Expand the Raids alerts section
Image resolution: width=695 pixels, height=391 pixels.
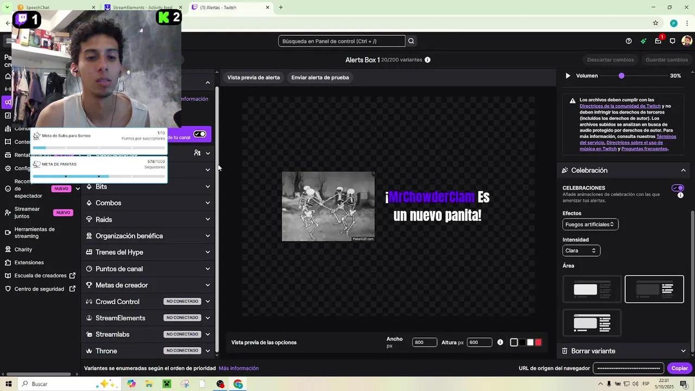(148, 219)
